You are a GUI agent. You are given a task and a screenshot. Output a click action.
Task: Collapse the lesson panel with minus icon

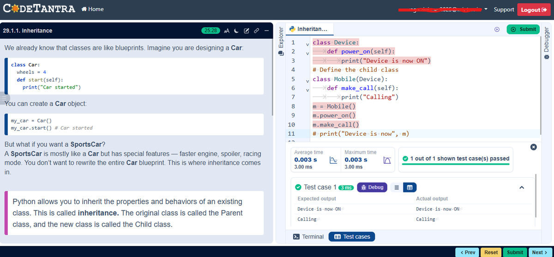(266, 31)
